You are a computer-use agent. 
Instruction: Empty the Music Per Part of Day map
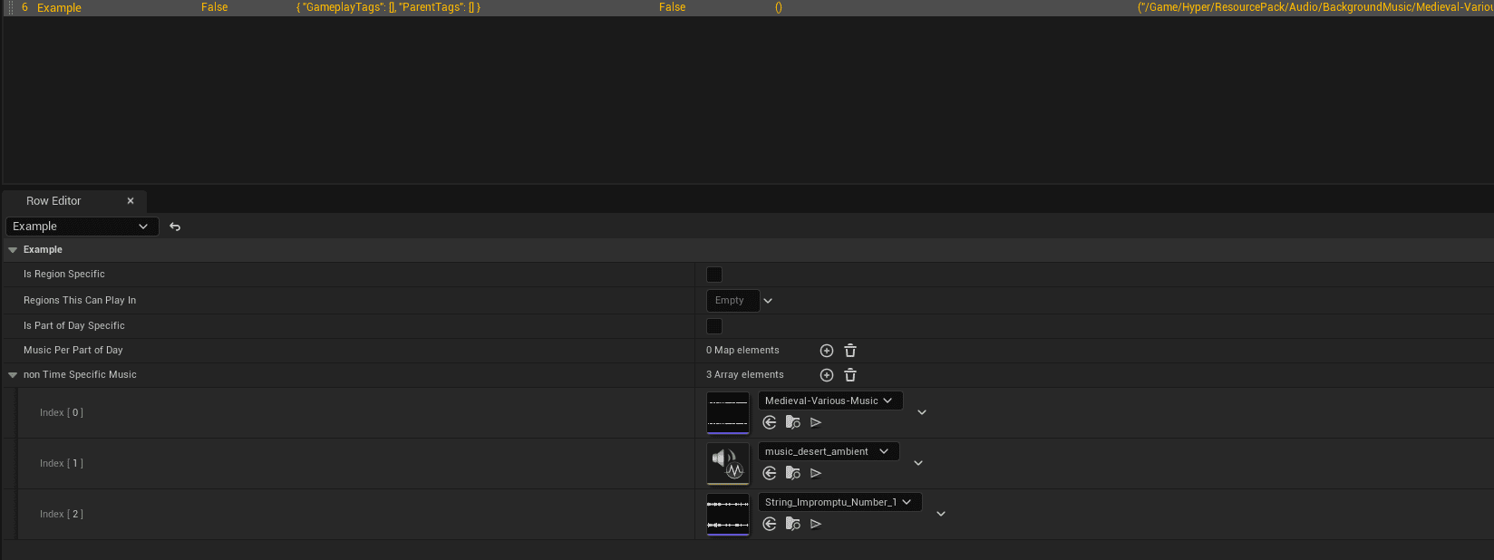click(850, 351)
